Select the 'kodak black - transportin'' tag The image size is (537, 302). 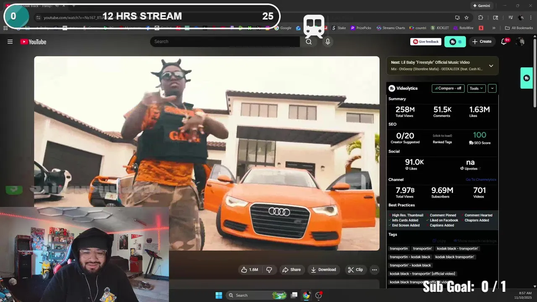pyautogui.click(x=457, y=248)
